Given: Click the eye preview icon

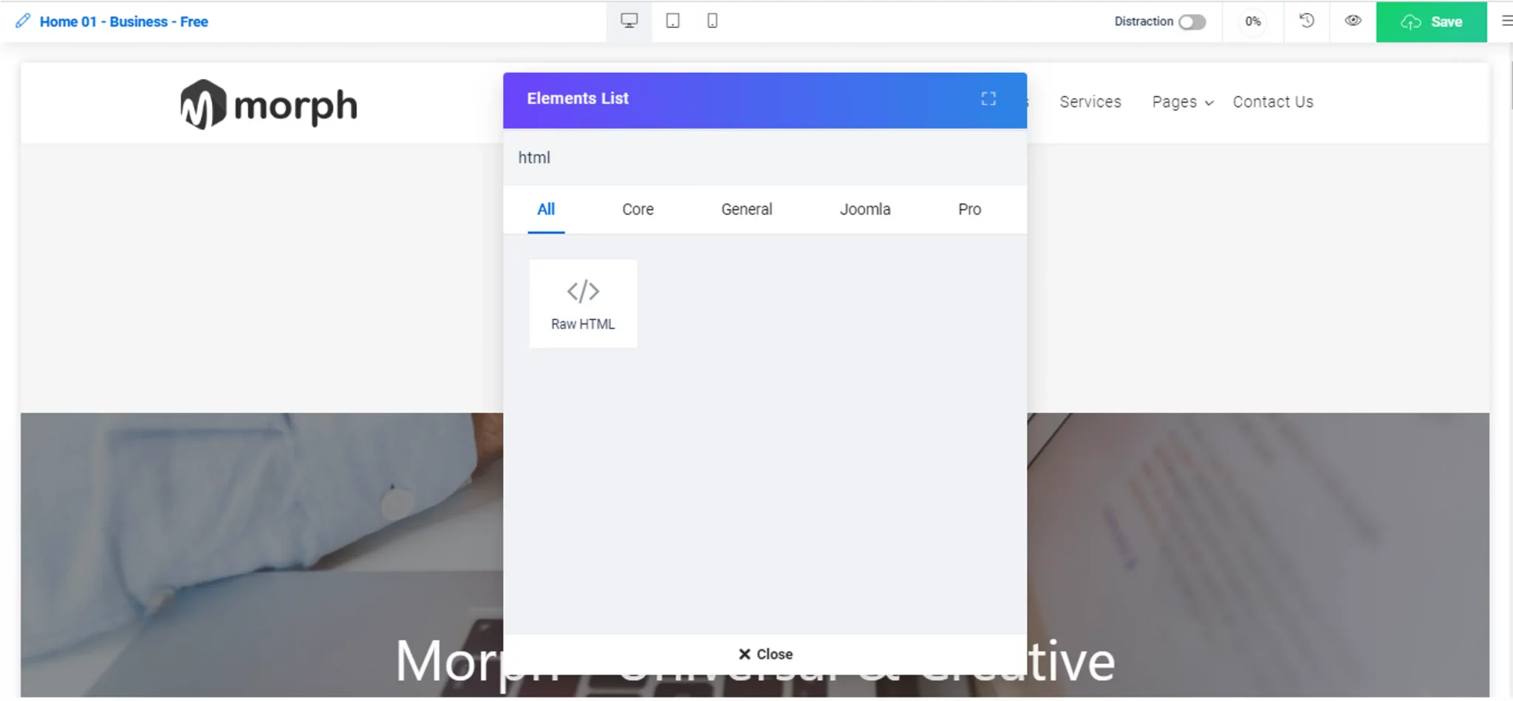Looking at the screenshot, I should click(x=1352, y=21).
